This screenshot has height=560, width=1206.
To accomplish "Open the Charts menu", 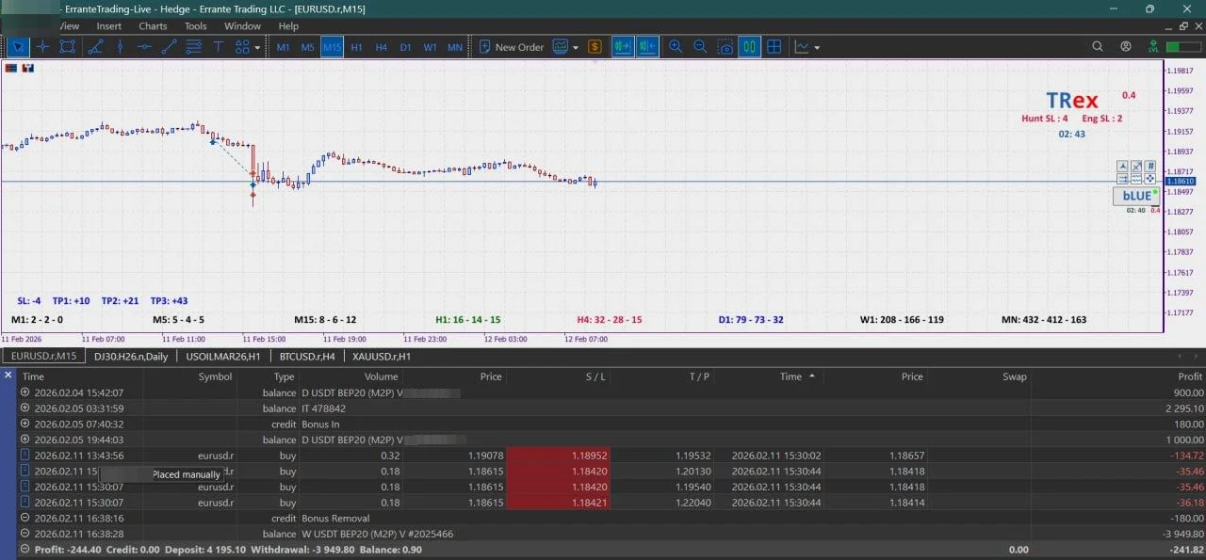I will point(153,26).
